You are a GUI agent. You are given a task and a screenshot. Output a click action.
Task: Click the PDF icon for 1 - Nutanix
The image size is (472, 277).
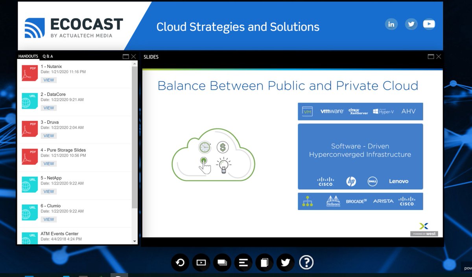pos(30,73)
